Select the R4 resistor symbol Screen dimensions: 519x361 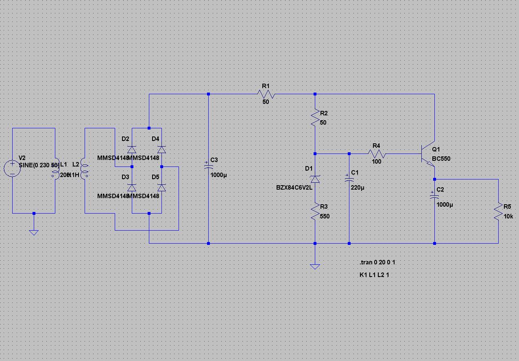click(x=377, y=154)
